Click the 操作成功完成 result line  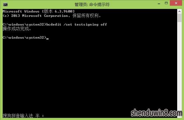tap(17, 29)
